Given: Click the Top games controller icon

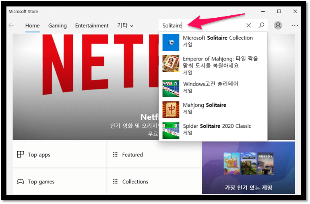Looking at the screenshot, I should point(21,181).
